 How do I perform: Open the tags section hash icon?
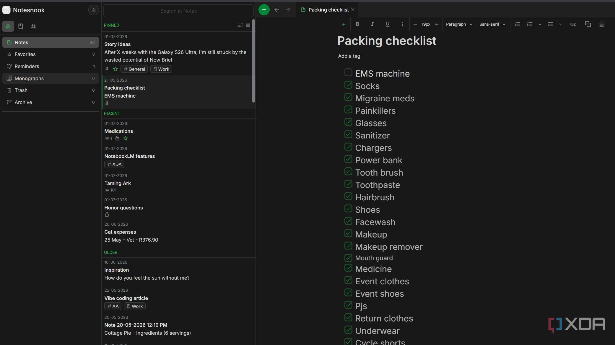[33, 26]
